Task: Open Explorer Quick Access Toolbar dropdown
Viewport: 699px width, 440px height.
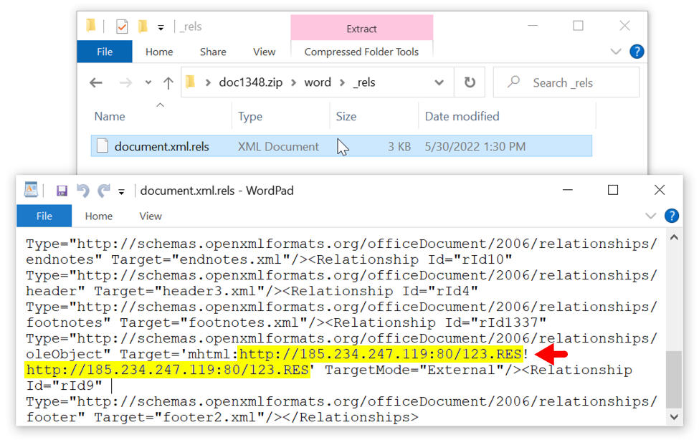Action: coord(161,28)
